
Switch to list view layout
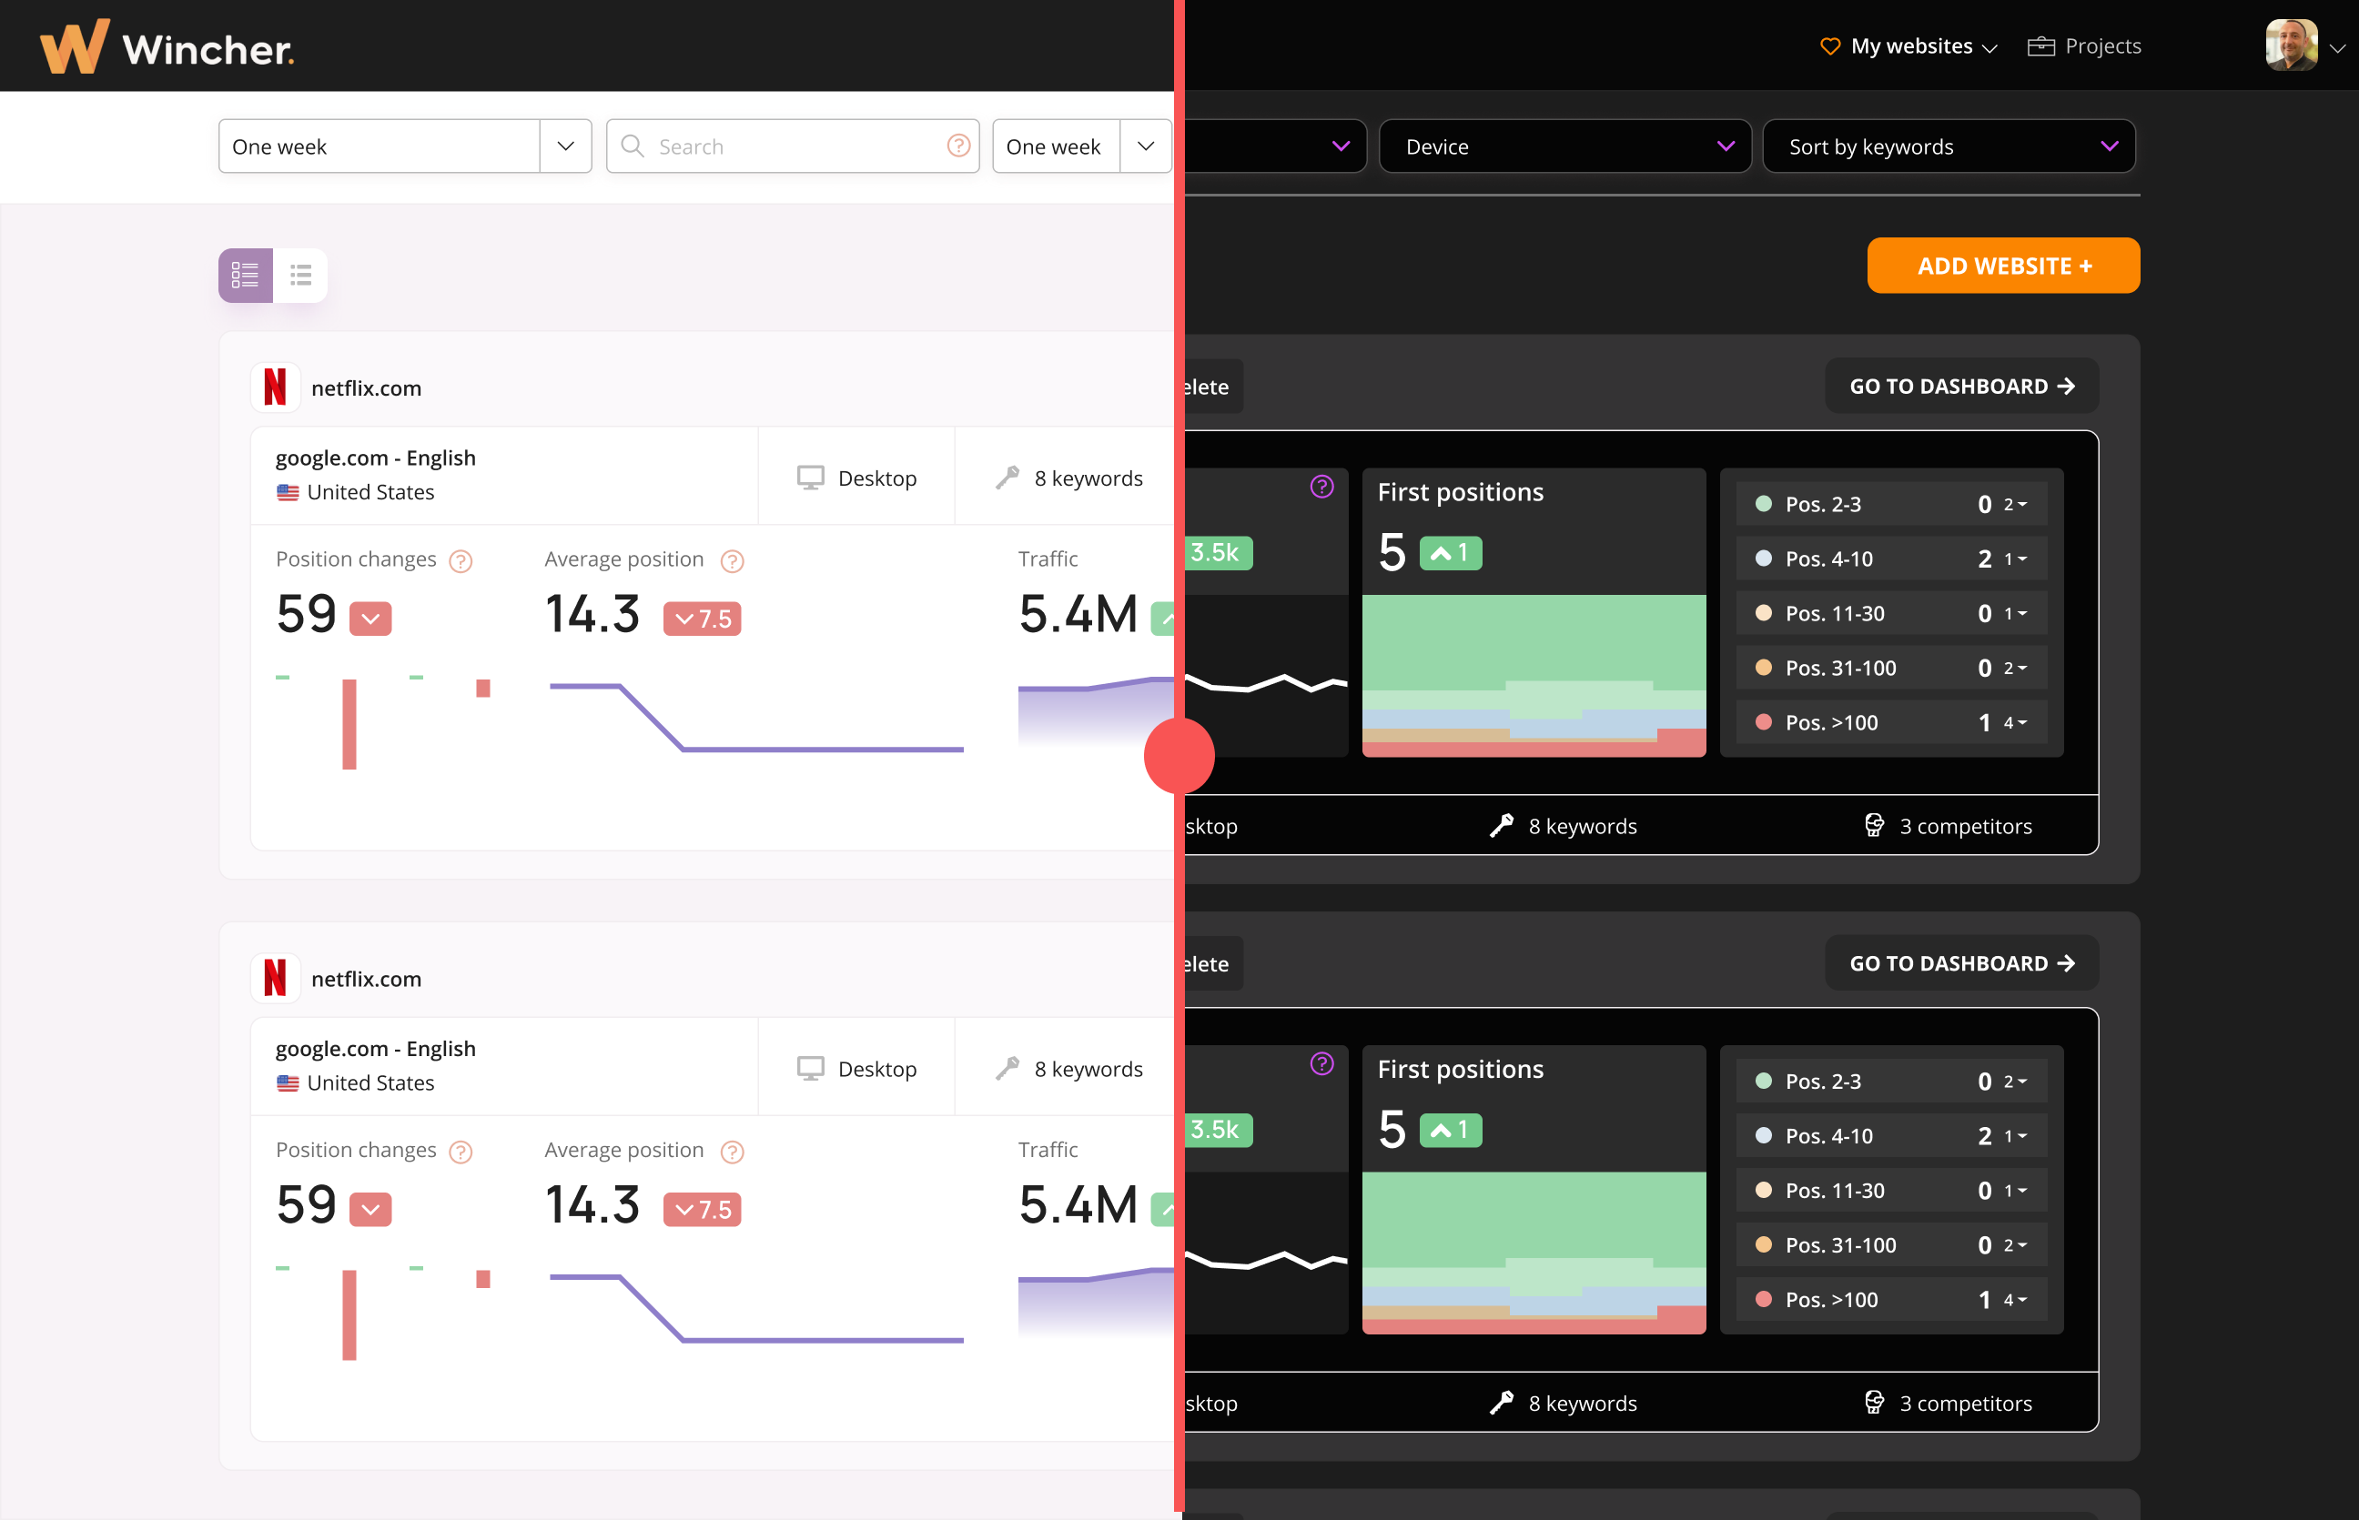click(300, 275)
